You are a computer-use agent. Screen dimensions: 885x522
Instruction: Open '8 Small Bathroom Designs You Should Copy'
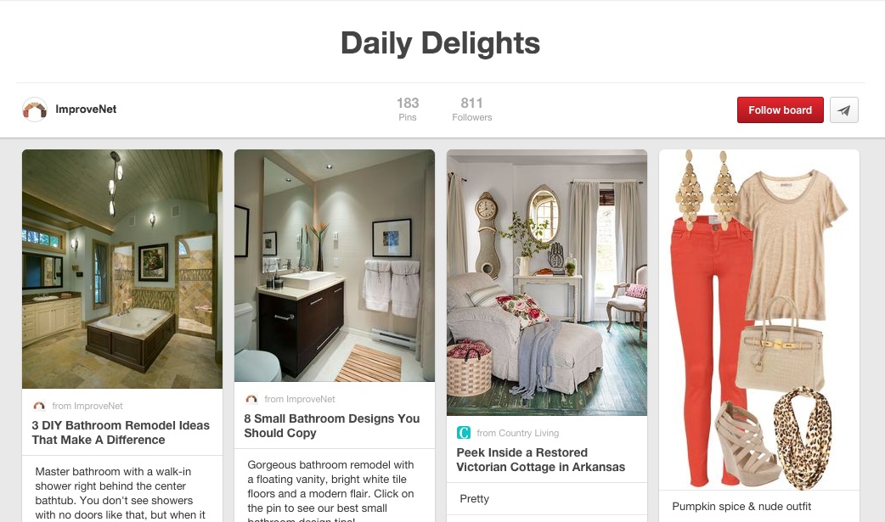332,426
